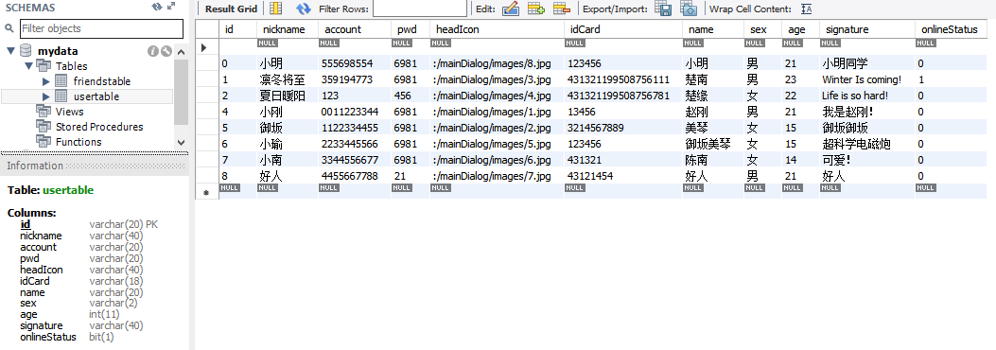996x350 pixels.
Task: Click the wrench icon next to mydata
Action: pyautogui.click(x=166, y=51)
